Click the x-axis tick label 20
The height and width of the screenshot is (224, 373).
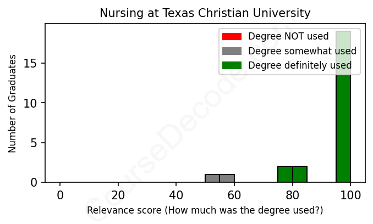point(118,194)
